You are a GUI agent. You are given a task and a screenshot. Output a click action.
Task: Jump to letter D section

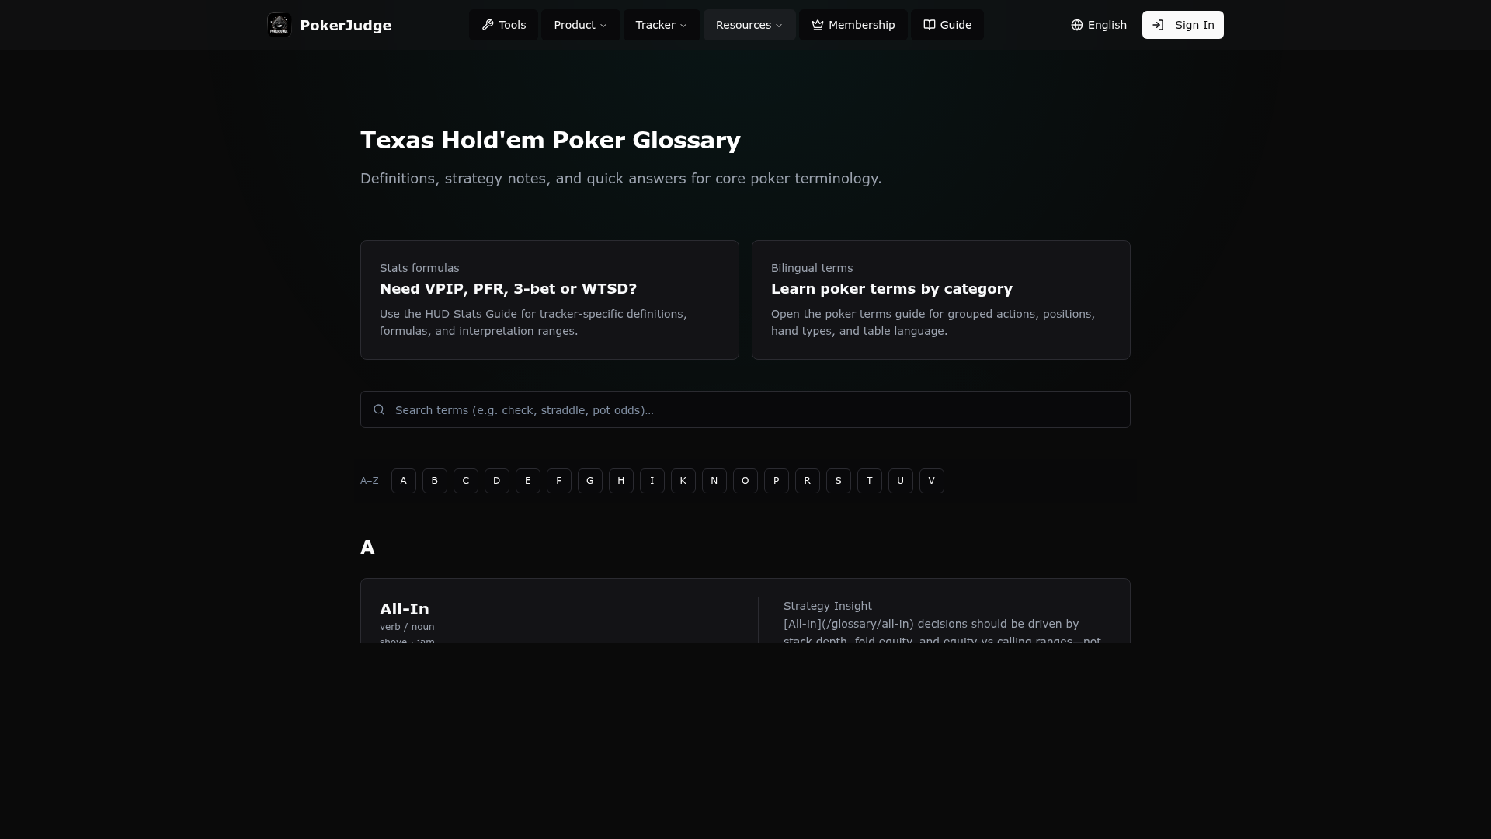(x=497, y=481)
